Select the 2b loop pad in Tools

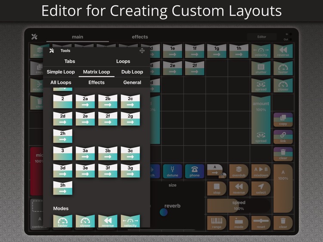[108, 101]
